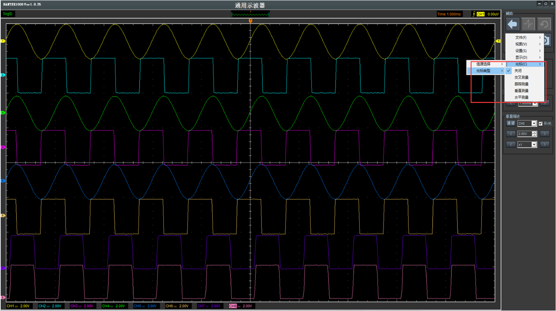Click the camera screenshot icon
The width and height of the screenshot is (556, 311).
(x=547, y=41)
